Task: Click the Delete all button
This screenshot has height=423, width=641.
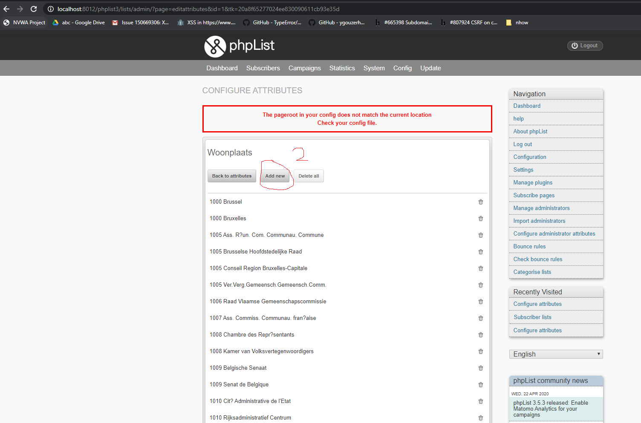Action: tap(309, 176)
